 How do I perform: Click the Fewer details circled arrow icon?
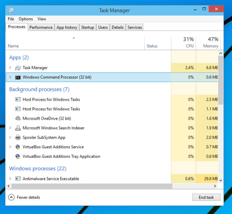point(11,197)
